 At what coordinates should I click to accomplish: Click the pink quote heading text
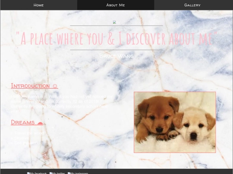[116, 38]
